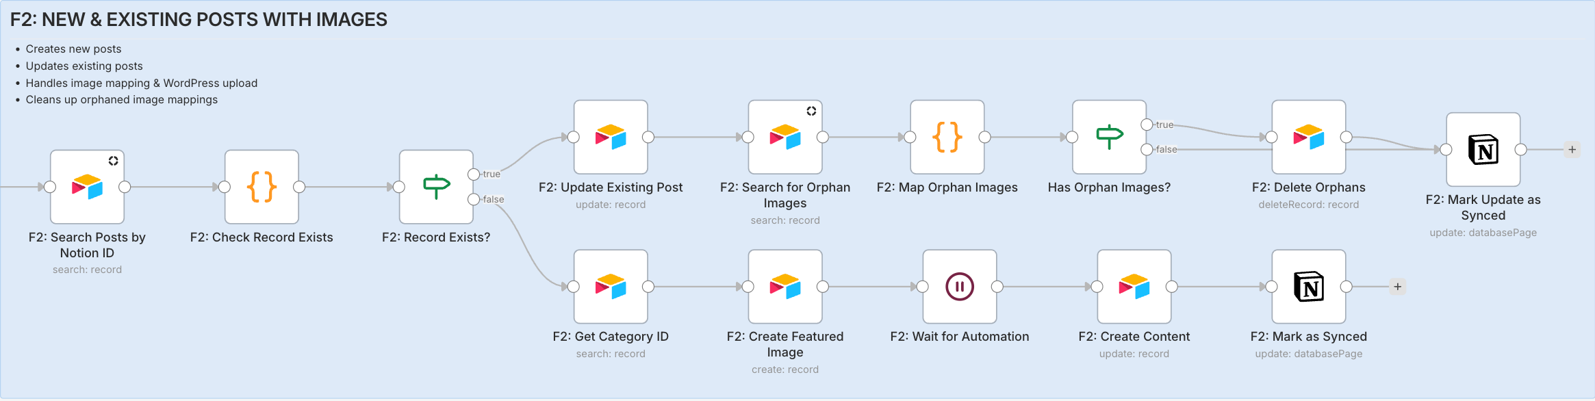Viewport: 1595px width, 401px height.
Task: Click the F2: Wait for Automation node
Action: (x=960, y=286)
